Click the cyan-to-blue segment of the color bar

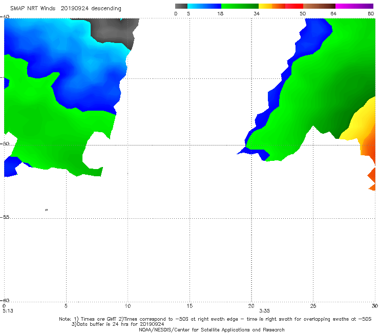point(204,6)
